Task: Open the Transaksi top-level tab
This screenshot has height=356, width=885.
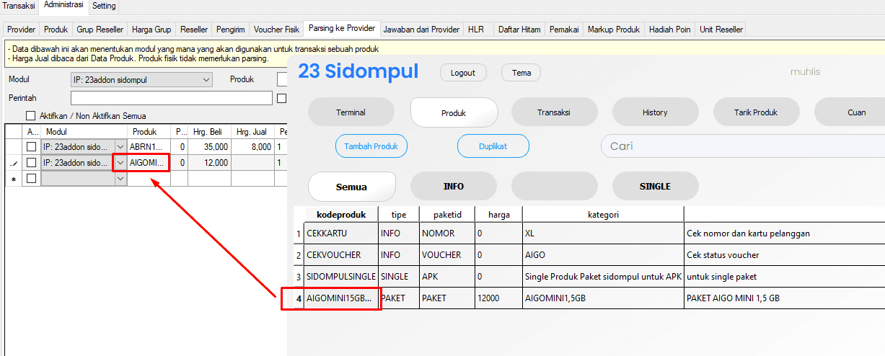Action: 19,6
